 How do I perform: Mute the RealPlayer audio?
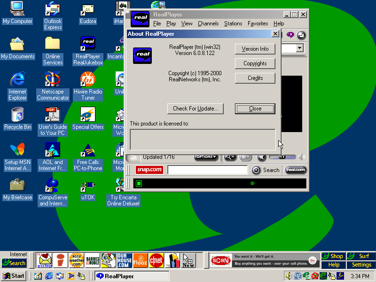[x=261, y=157]
